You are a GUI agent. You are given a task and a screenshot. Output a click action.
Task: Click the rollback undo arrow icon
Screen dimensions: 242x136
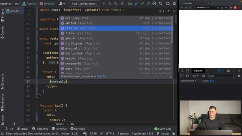[x=160, y=3]
